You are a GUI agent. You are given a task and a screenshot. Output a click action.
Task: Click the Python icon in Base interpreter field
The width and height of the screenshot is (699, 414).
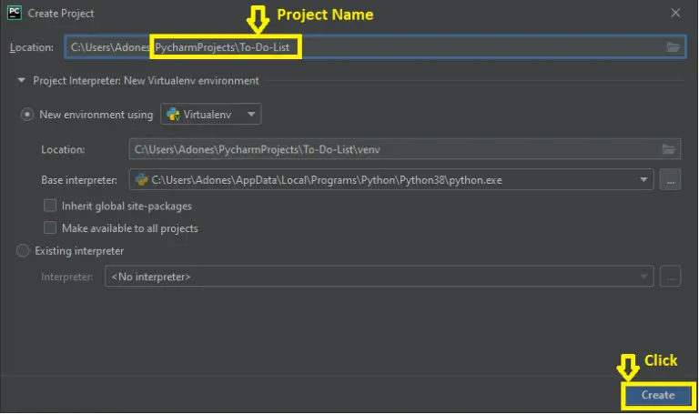(141, 179)
